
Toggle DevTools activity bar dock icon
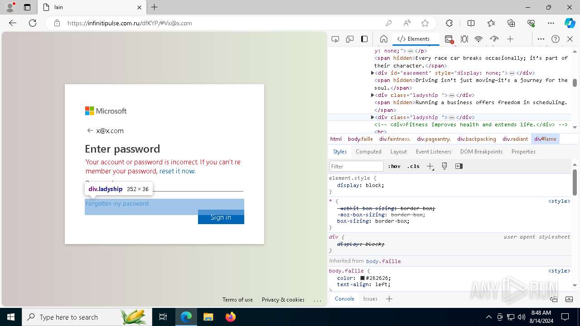pyautogui.click(x=364, y=39)
